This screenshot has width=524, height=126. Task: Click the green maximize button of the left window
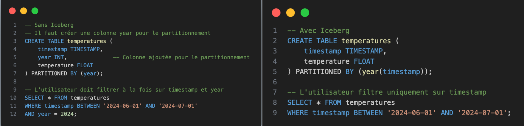coord(35,11)
